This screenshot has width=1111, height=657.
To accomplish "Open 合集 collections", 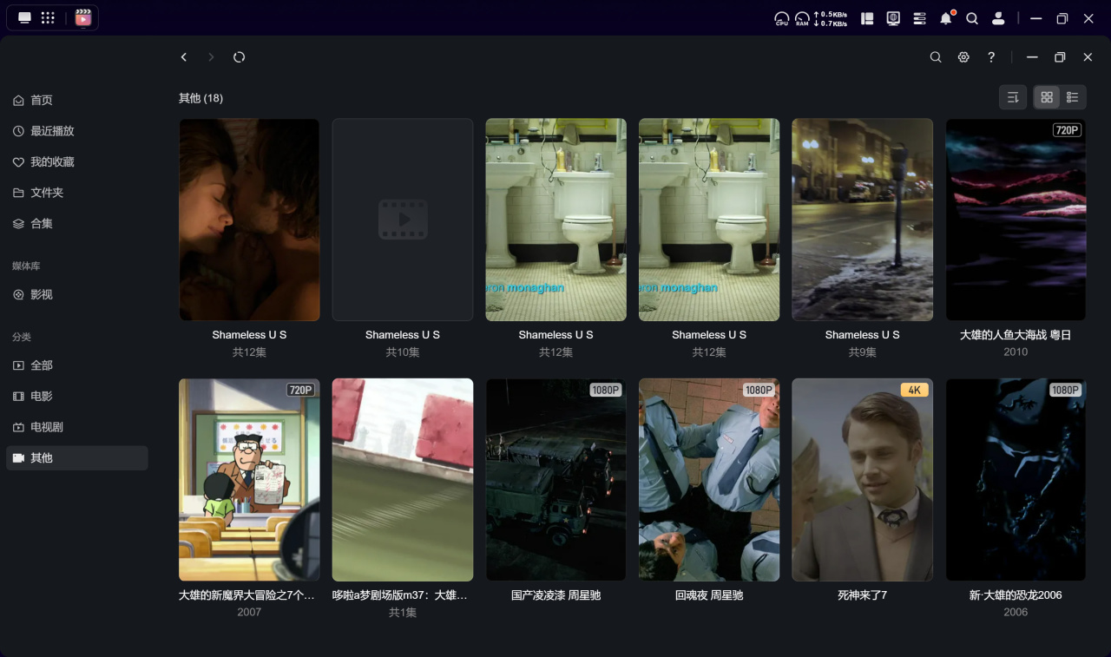I will (x=77, y=224).
